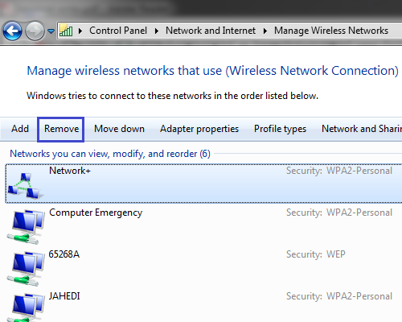The width and height of the screenshot is (402, 322).
Task: Open Adapter properties
Action: (199, 129)
